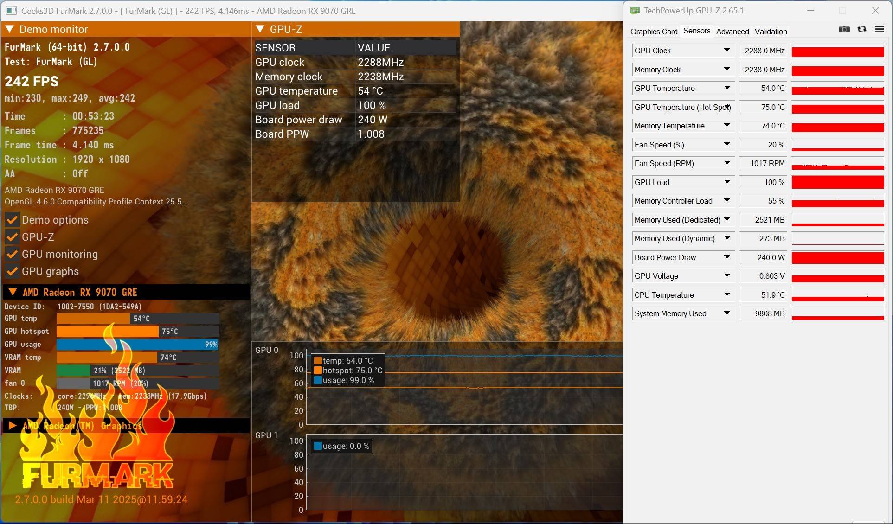Open the GPU Load sensor dropdown

point(727,182)
